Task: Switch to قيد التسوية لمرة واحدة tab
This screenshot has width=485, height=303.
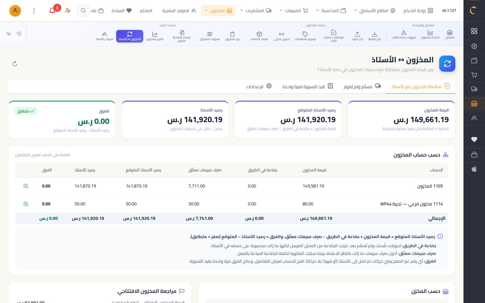Action: pyautogui.click(x=308, y=87)
